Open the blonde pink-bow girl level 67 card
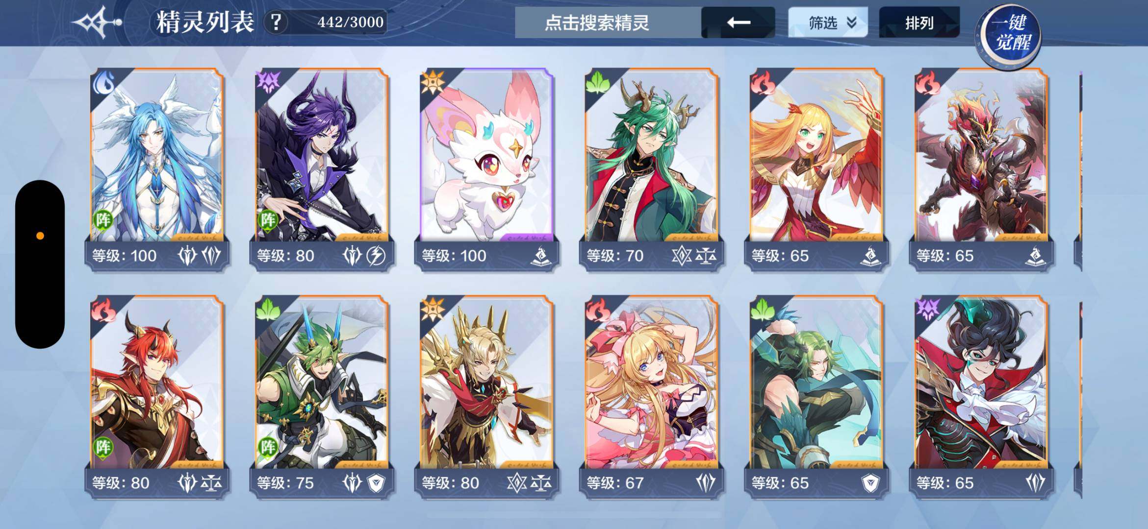The image size is (1148, 529). (x=652, y=397)
